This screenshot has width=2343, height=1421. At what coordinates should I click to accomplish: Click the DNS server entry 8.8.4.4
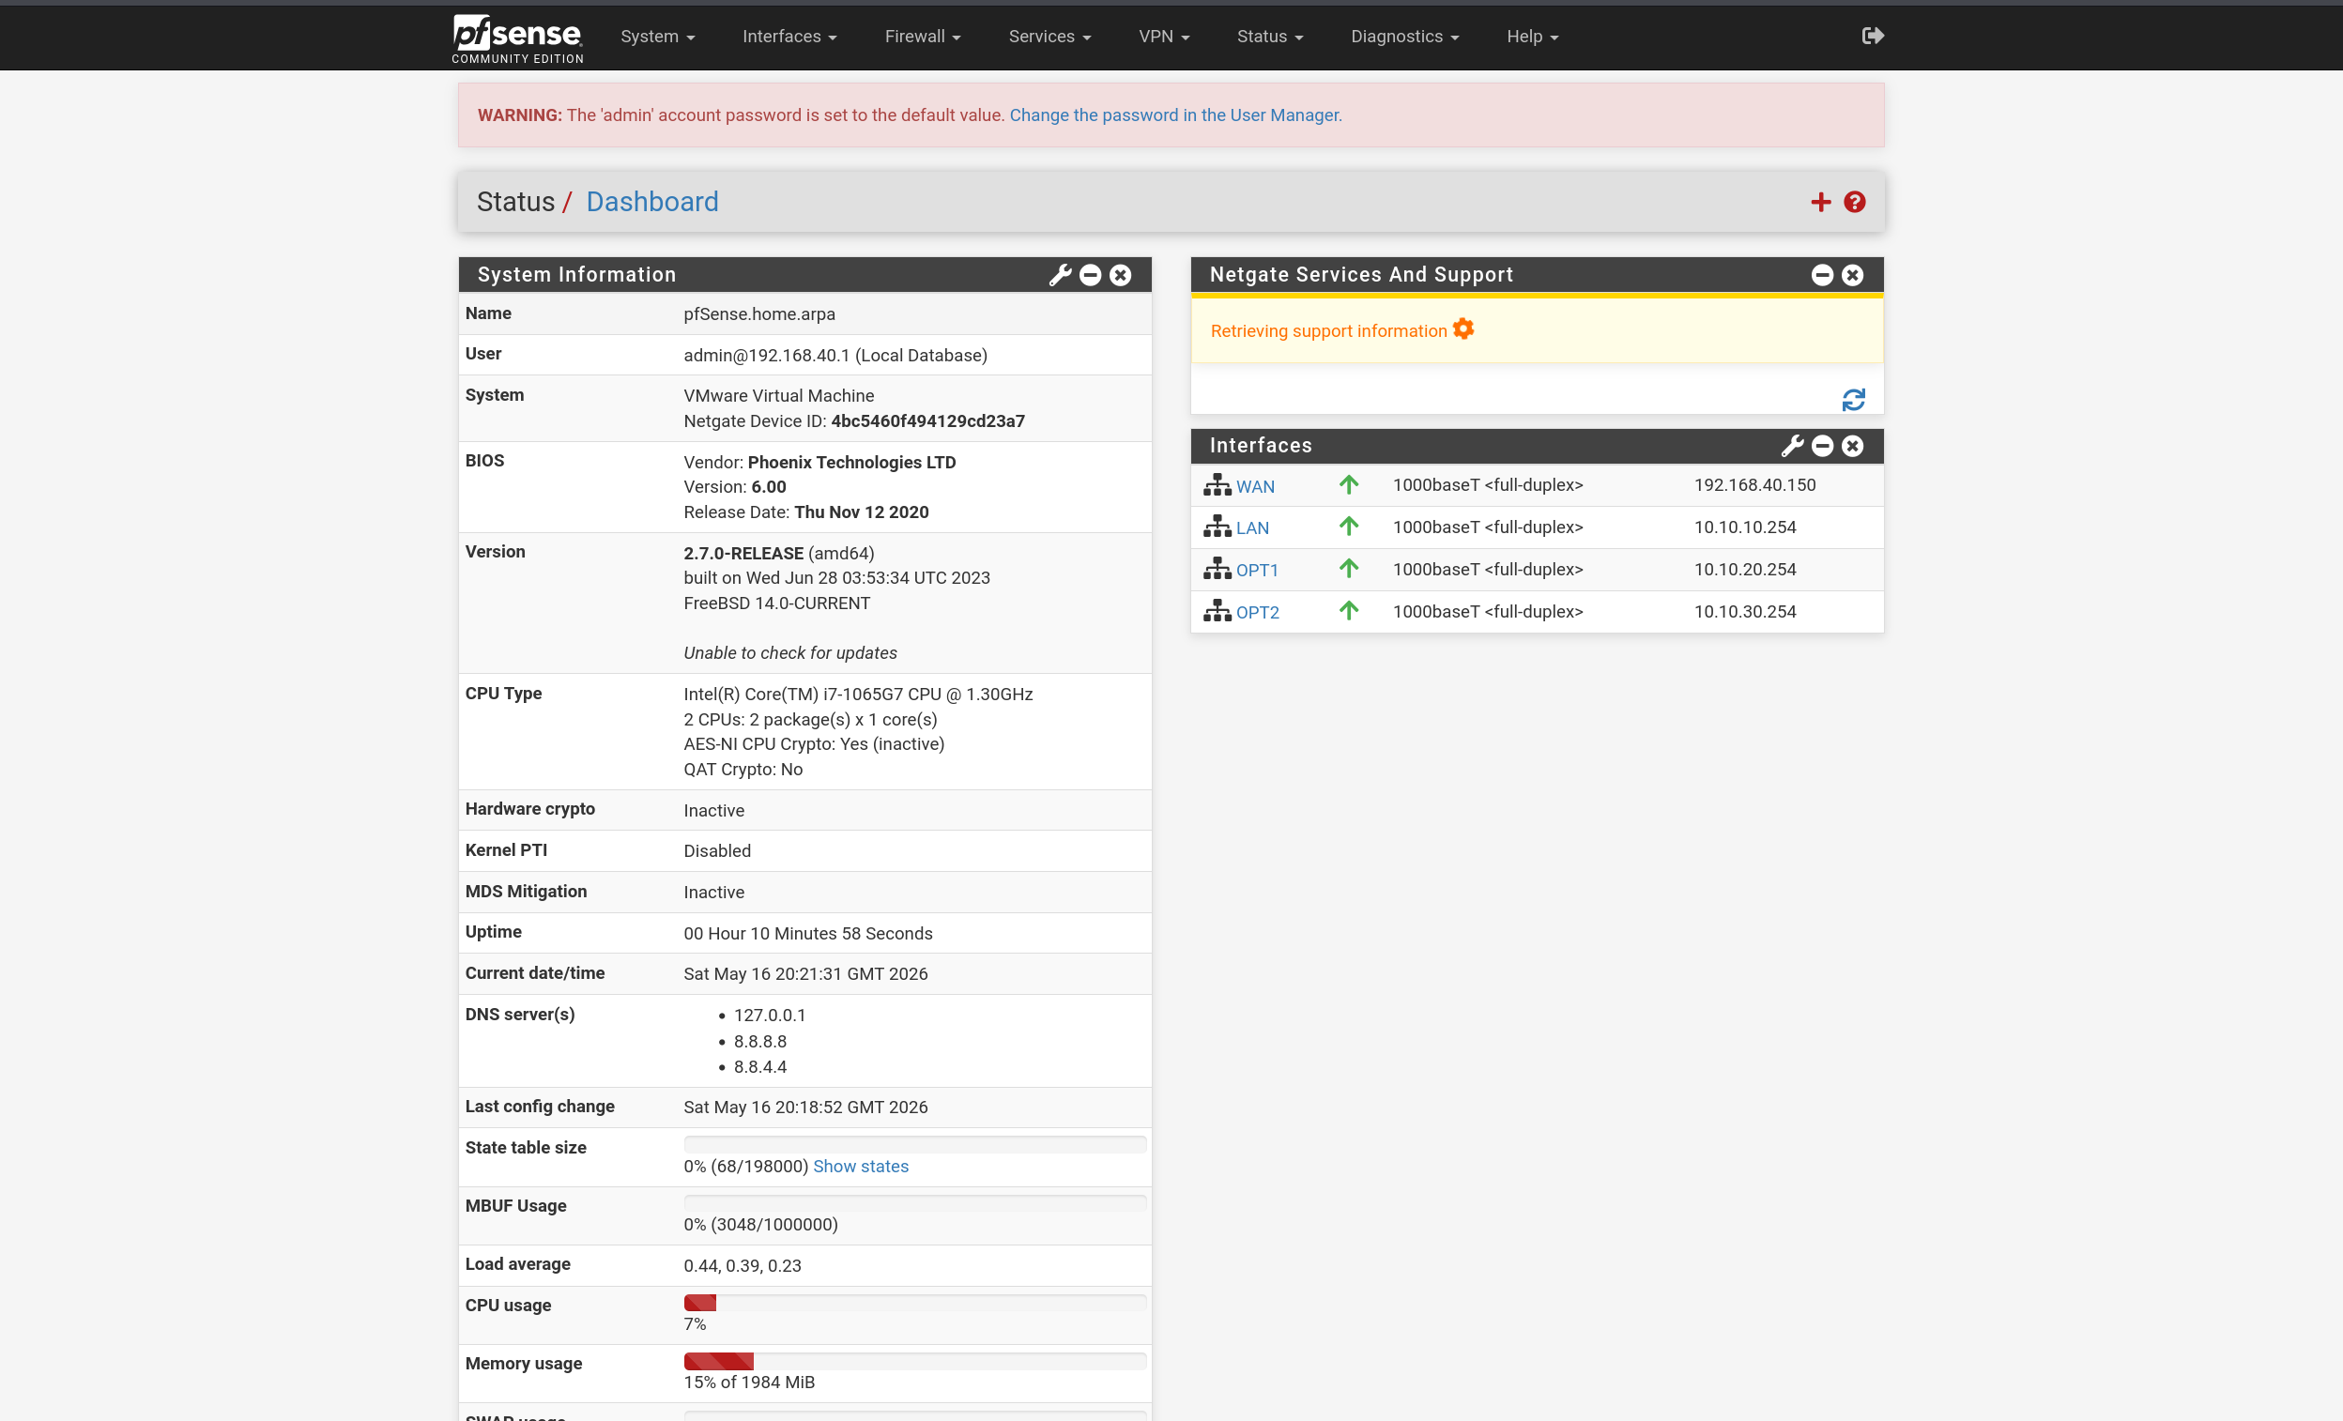[759, 1066]
